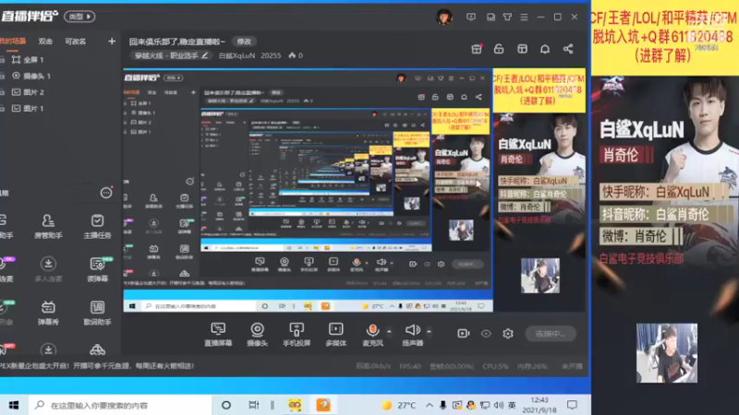Screen dimensions: 739x415
Task: Click the 连接中... start button
Action: pyautogui.click(x=550, y=334)
